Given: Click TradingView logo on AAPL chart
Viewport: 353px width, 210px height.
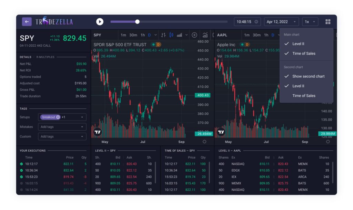Looking at the screenshot, I should coord(221,132).
